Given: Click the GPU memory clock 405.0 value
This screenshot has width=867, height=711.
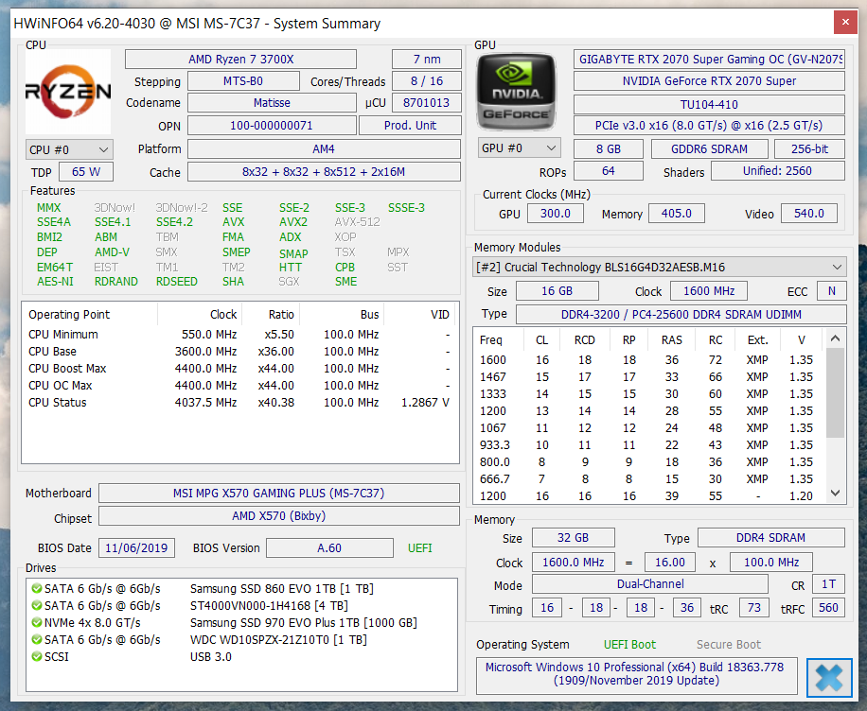Looking at the screenshot, I should click(x=676, y=214).
